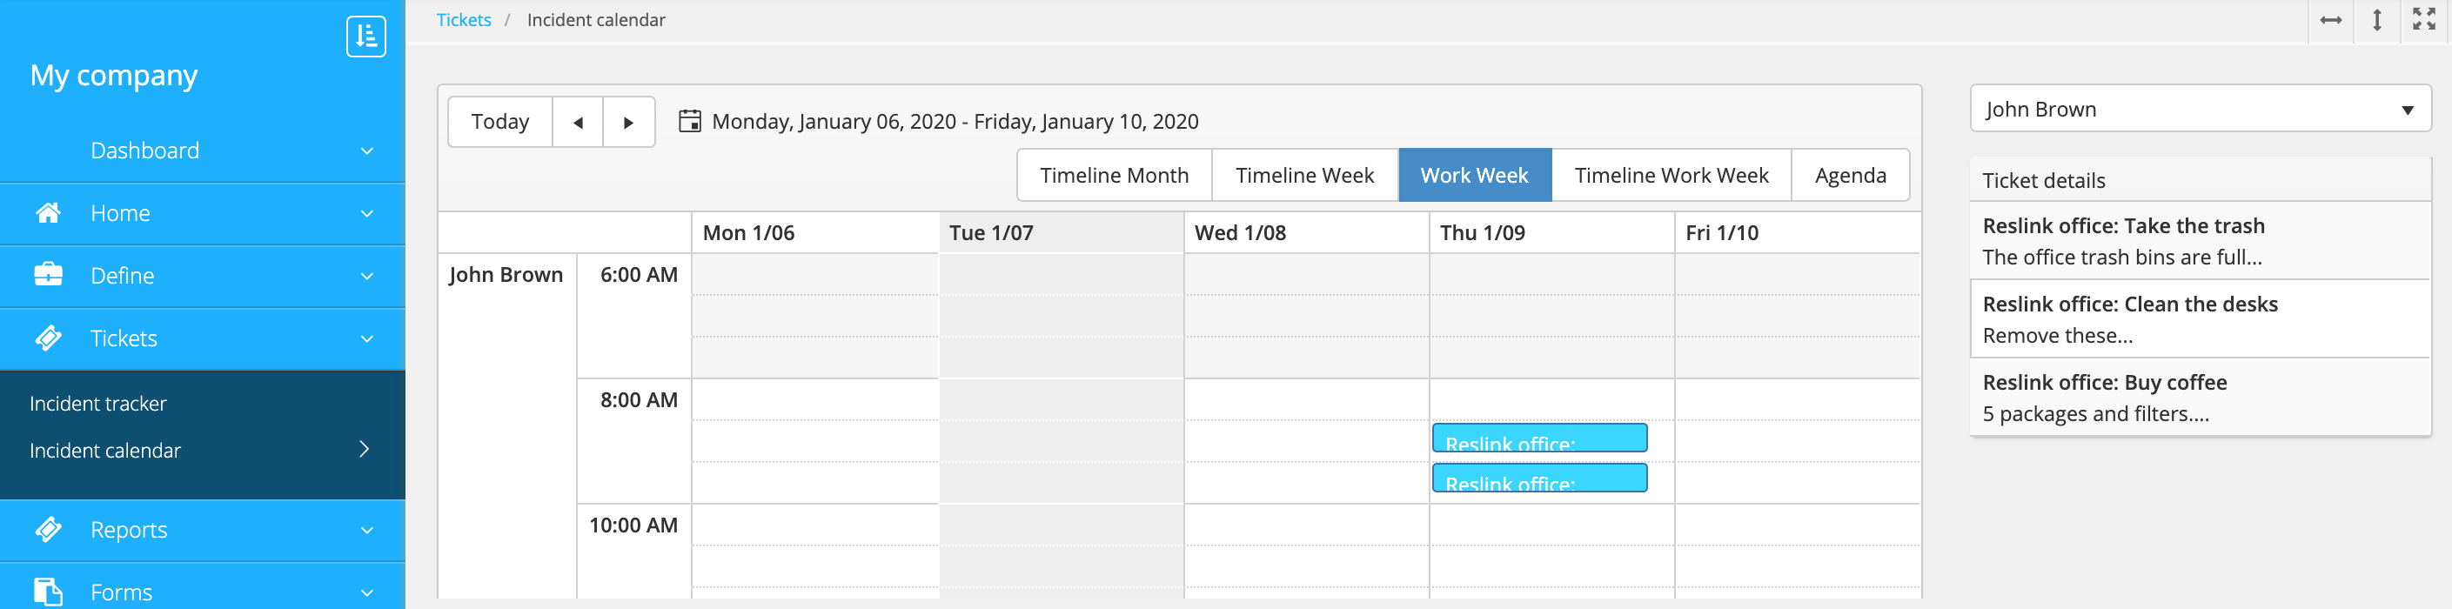Select Timeline Work Week view

(1671, 175)
